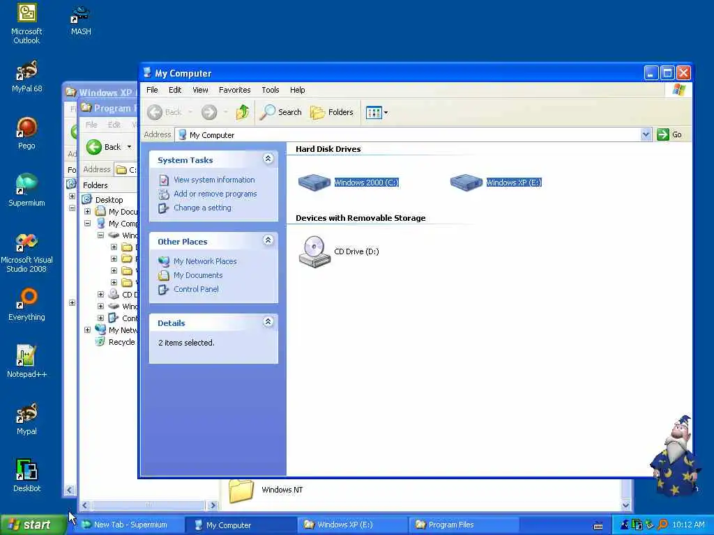Click the vertical scrollbar down arrow
Viewport: 714px width, 535px height.
coord(625,505)
